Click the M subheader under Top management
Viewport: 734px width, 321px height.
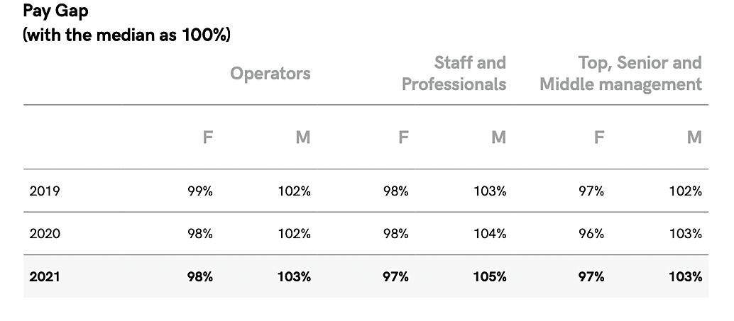(x=695, y=137)
